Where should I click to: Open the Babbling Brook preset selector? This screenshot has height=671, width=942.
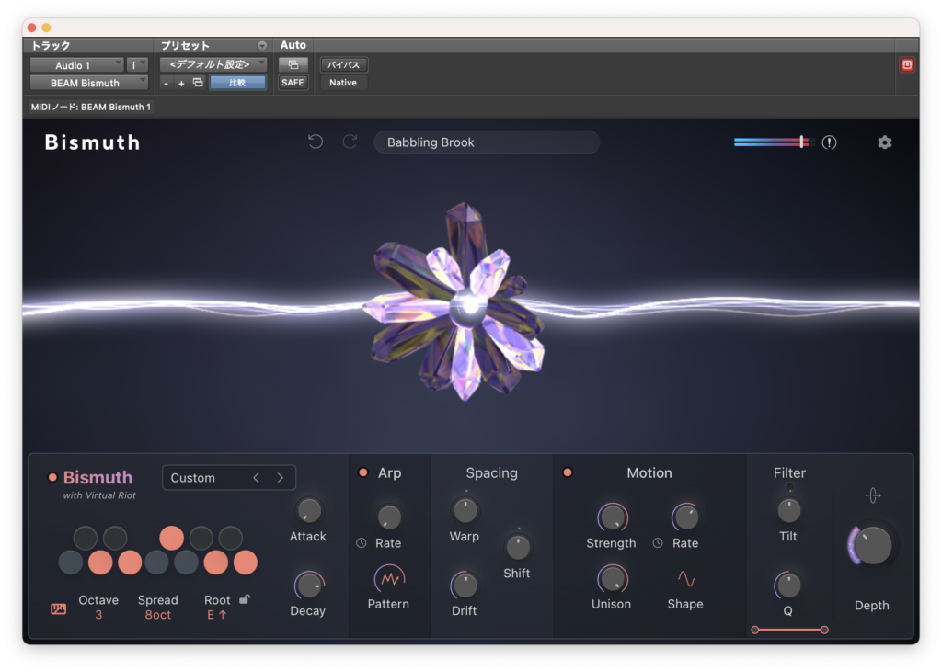[487, 142]
